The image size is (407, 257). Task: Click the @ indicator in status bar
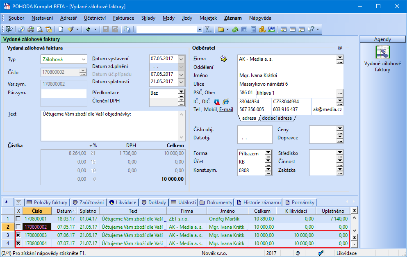[x=298, y=253]
